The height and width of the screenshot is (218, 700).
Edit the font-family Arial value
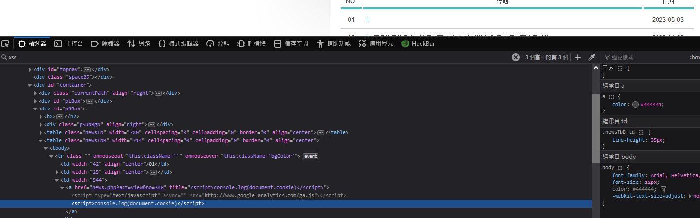pos(675,175)
